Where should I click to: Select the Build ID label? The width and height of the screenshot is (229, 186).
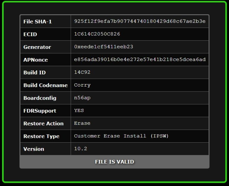click(x=34, y=73)
